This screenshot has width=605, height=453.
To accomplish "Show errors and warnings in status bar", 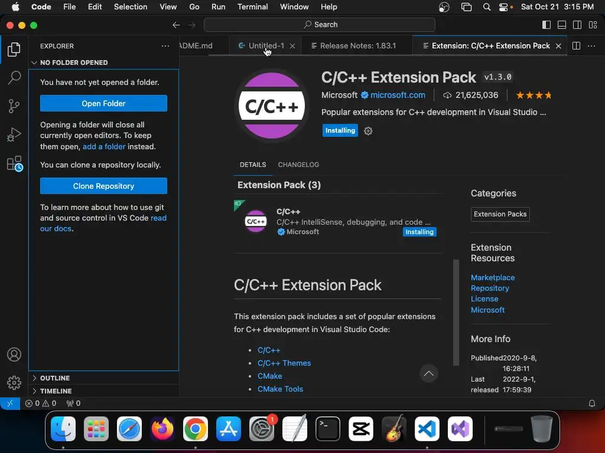I will click(x=41, y=403).
